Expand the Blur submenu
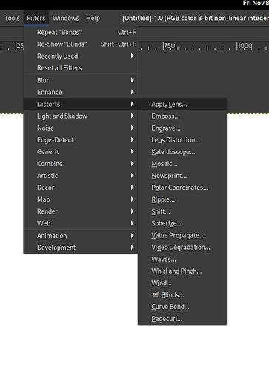Viewport: 269px width, 370px height. pos(81,80)
